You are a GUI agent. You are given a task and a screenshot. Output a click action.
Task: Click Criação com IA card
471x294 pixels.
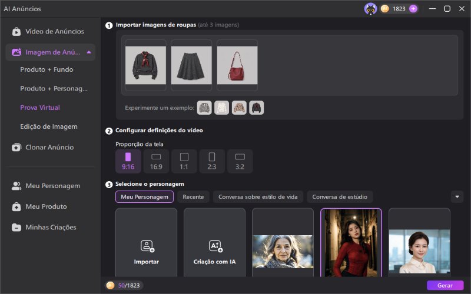[214, 242]
